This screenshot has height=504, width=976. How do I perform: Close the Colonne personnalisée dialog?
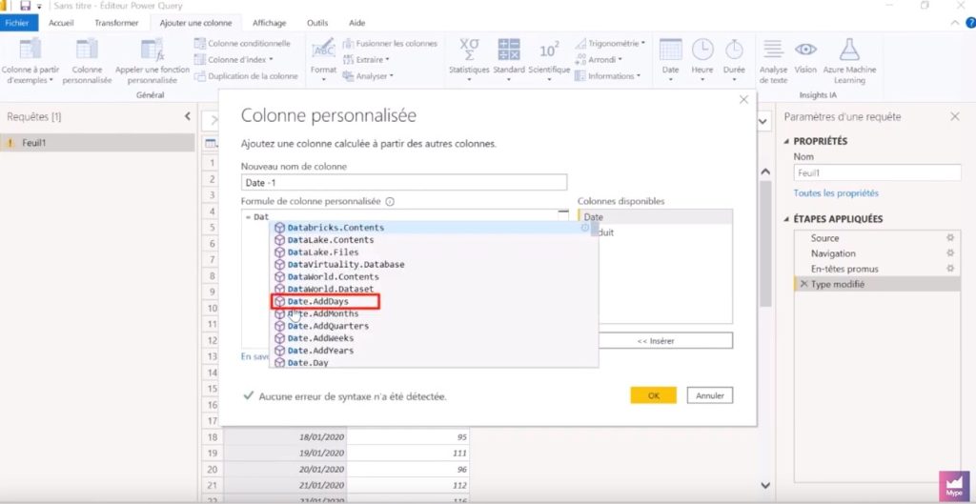pos(743,99)
